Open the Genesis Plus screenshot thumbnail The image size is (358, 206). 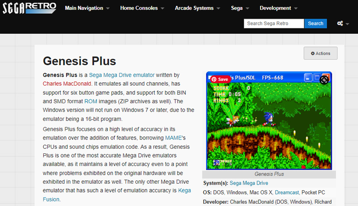(x=269, y=120)
